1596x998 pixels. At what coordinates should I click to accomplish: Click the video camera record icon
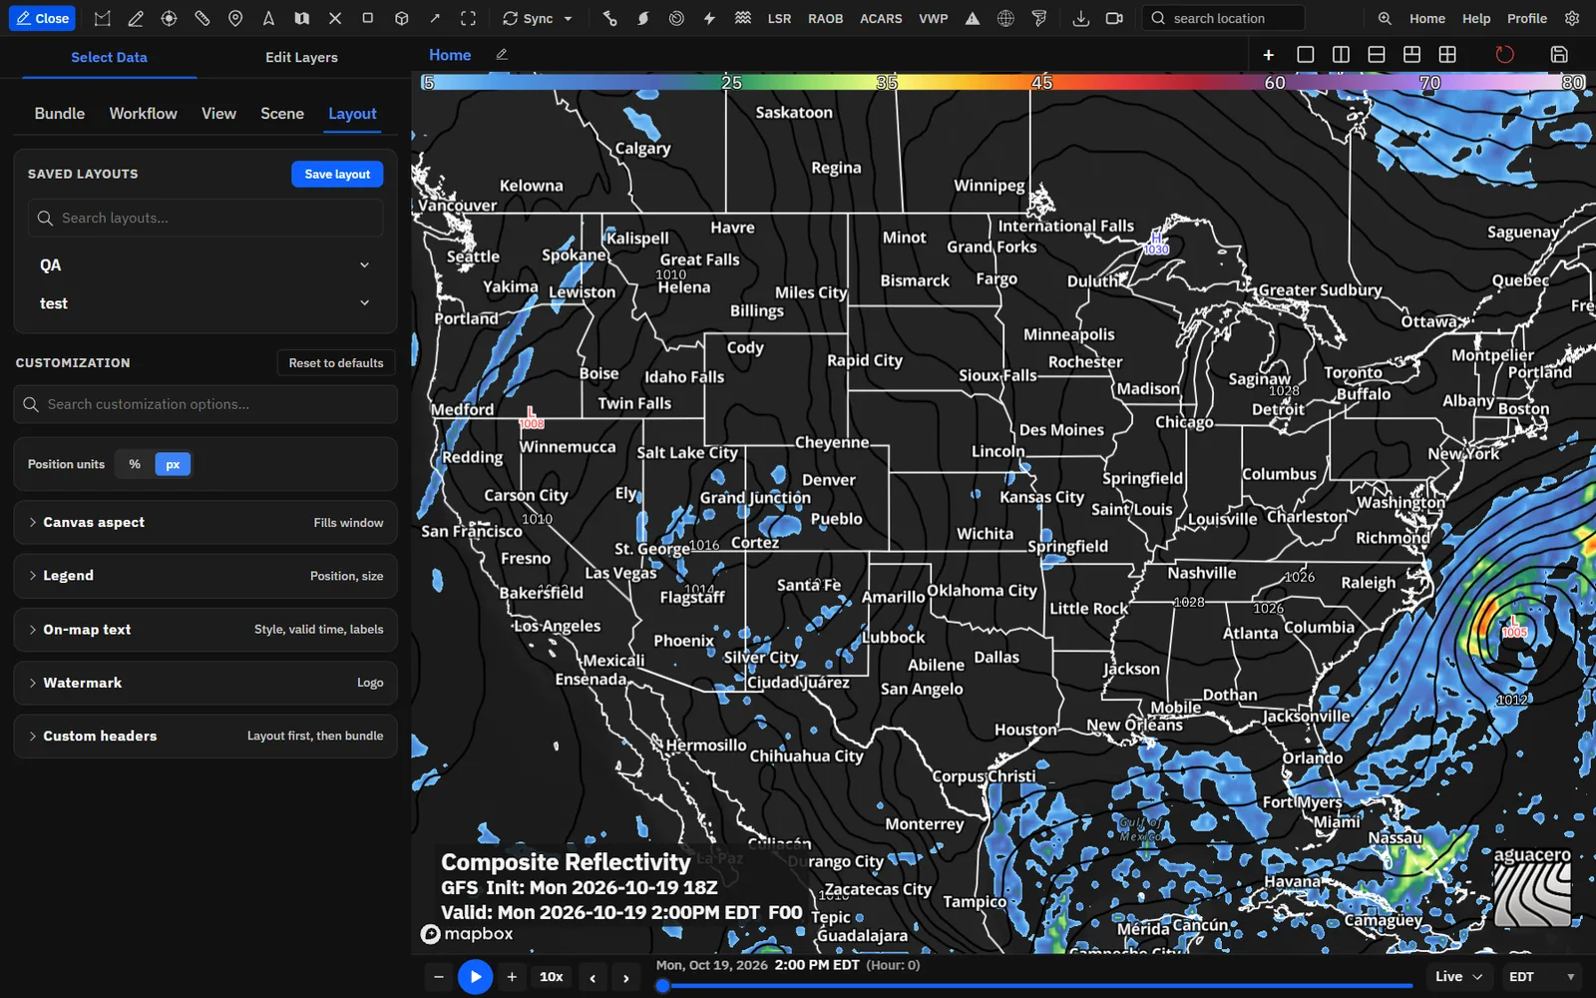(x=1114, y=18)
